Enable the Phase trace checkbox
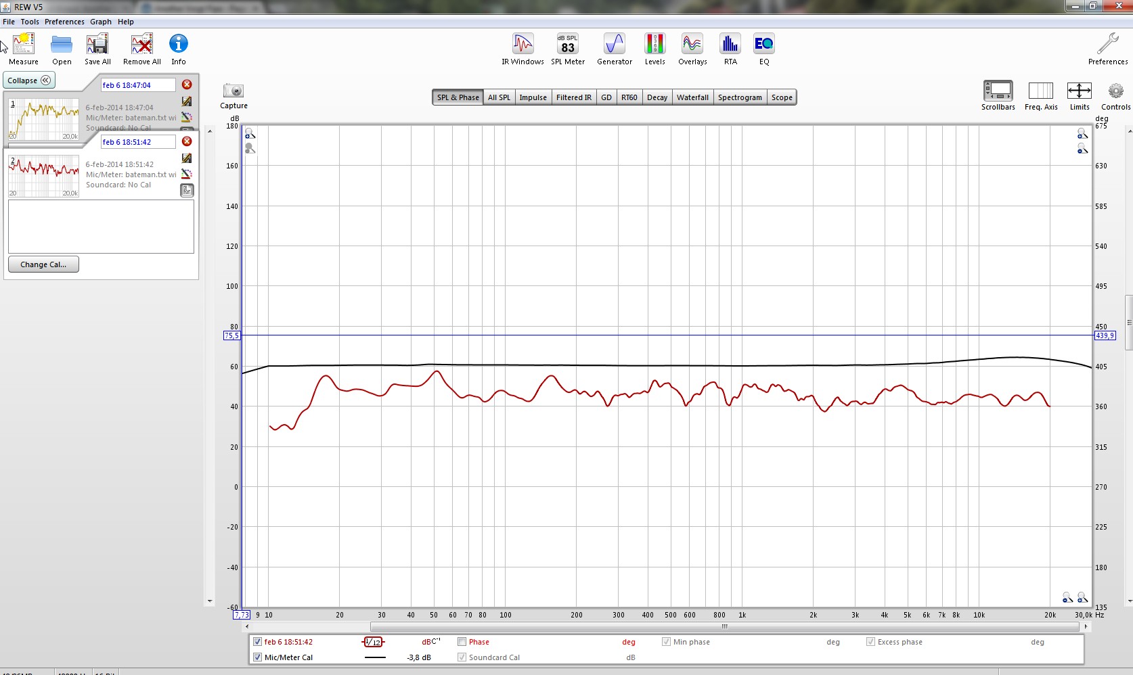1133x675 pixels. click(x=462, y=642)
